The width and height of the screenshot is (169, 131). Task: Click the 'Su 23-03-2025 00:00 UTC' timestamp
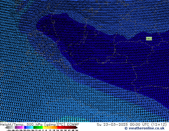pyautogui.click(x=123, y=125)
